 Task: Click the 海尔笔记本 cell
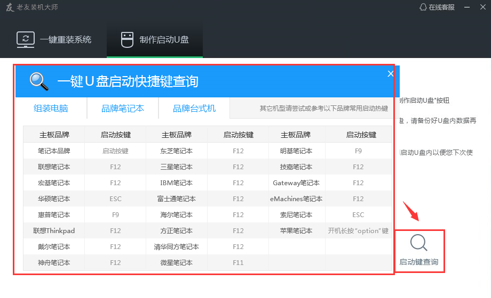click(x=176, y=214)
